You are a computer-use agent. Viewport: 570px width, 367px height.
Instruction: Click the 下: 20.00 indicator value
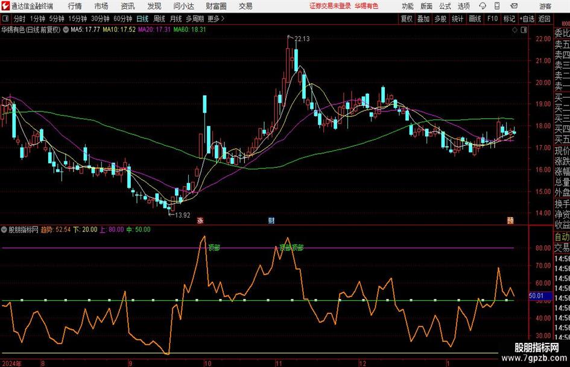(x=85, y=229)
